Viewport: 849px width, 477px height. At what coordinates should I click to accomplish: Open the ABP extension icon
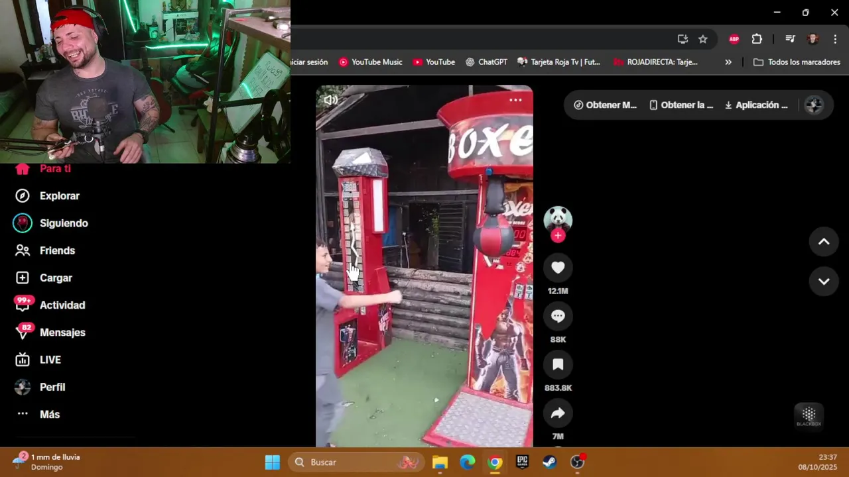click(734, 39)
